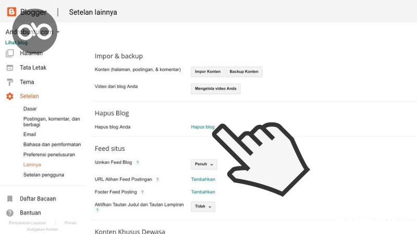This screenshot has width=417, height=234.
Task: Open the Tidak dropdown for Tautan Lampiran
Action: click(x=203, y=206)
